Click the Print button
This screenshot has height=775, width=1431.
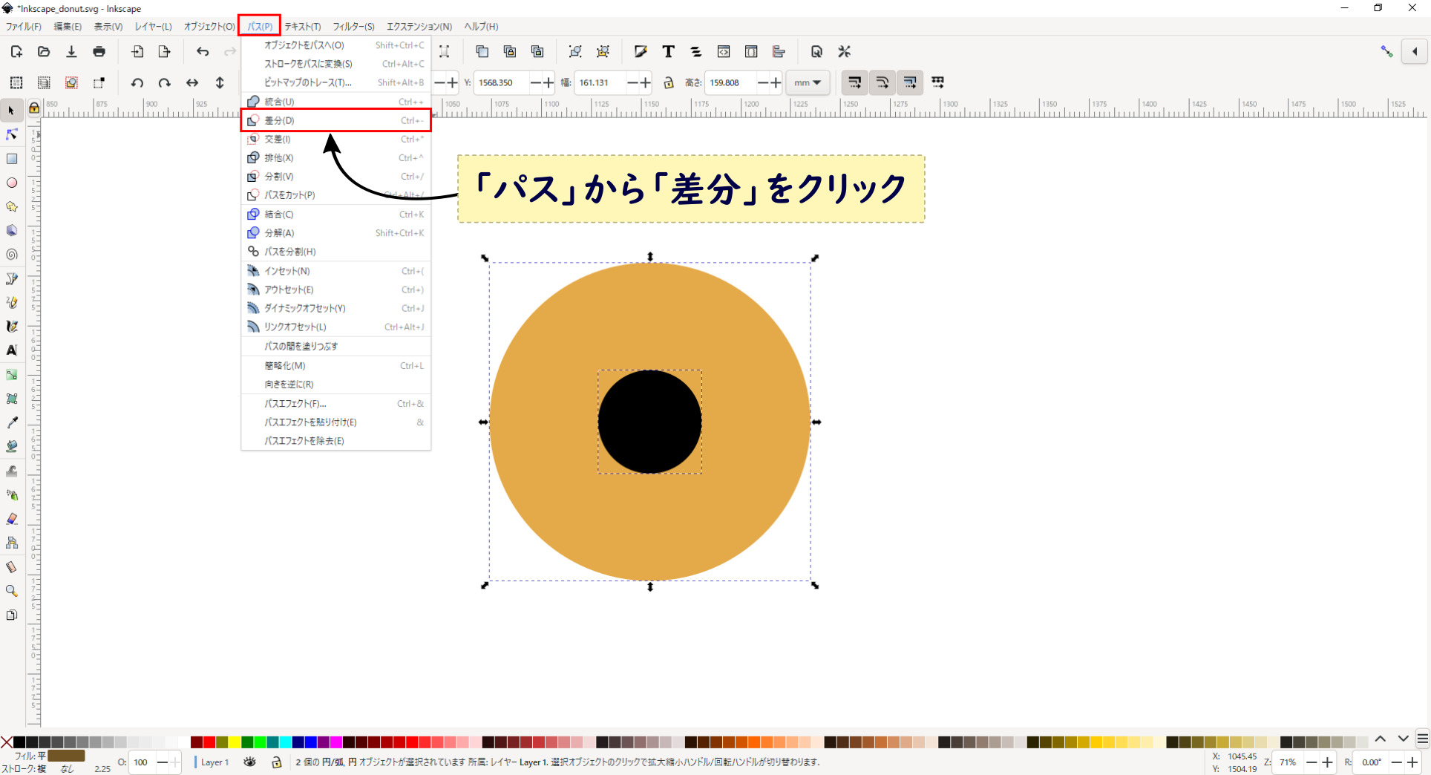(x=99, y=51)
